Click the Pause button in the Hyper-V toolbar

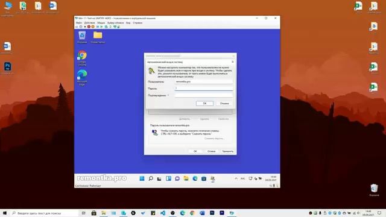98,27
